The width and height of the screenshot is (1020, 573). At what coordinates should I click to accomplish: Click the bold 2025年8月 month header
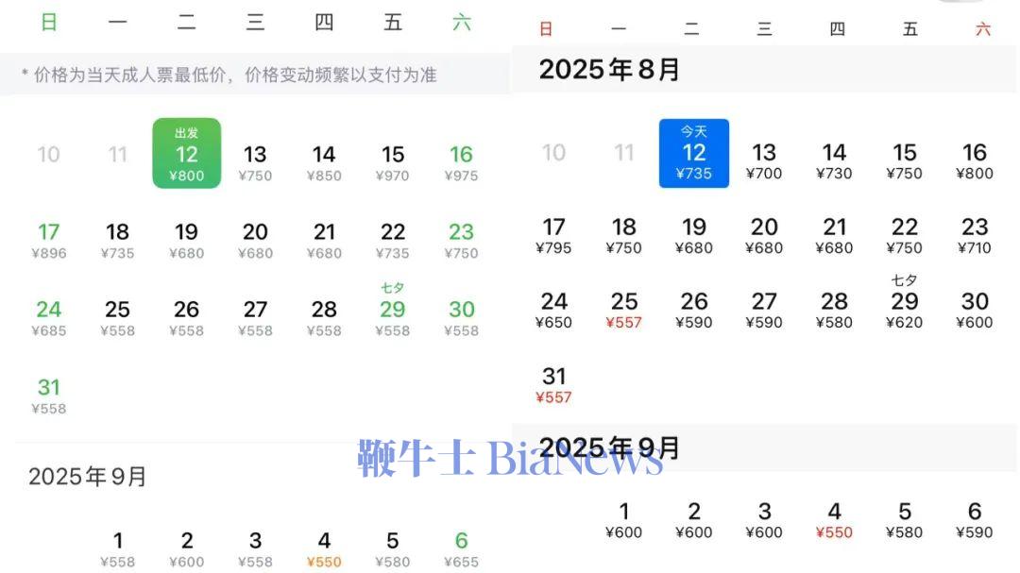point(609,69)
